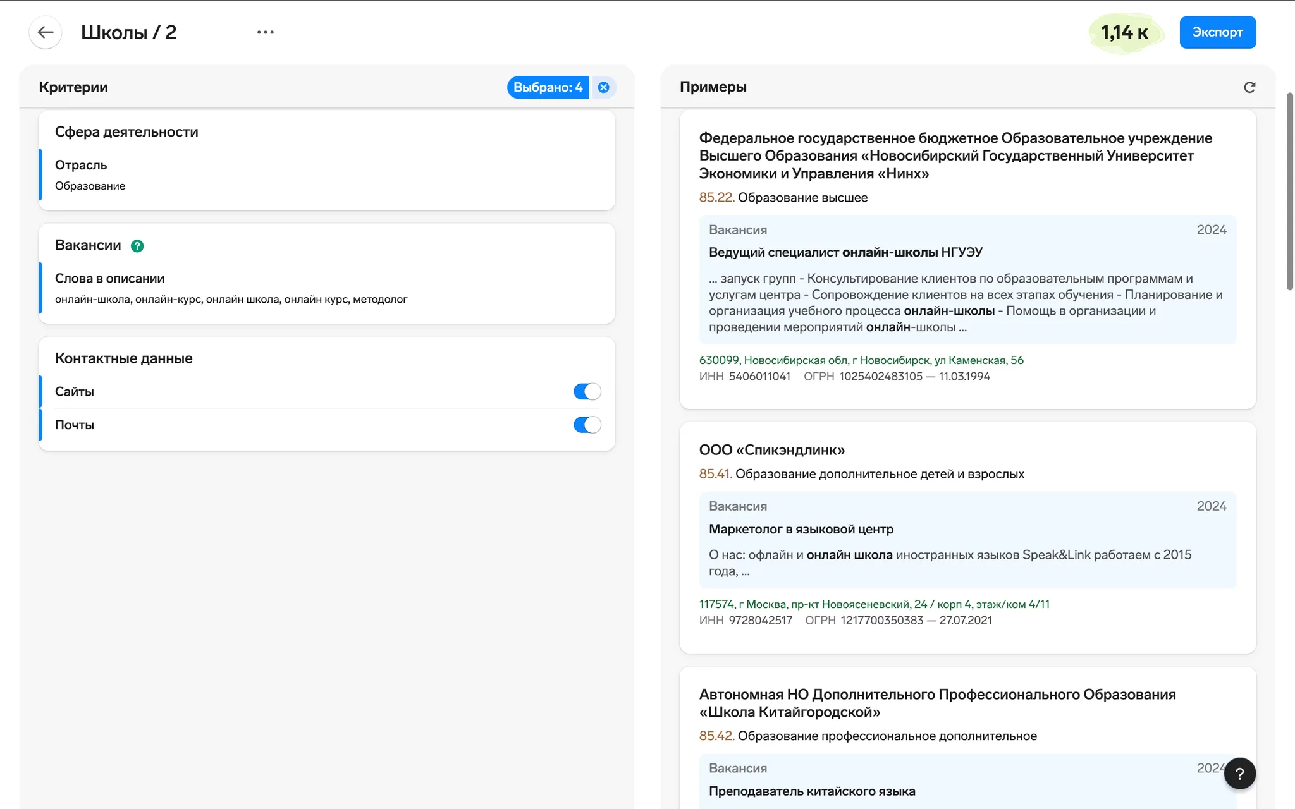Click the vertical scrollbar on right
This screenshot has width=1295, height=809.
[1290, 192]
